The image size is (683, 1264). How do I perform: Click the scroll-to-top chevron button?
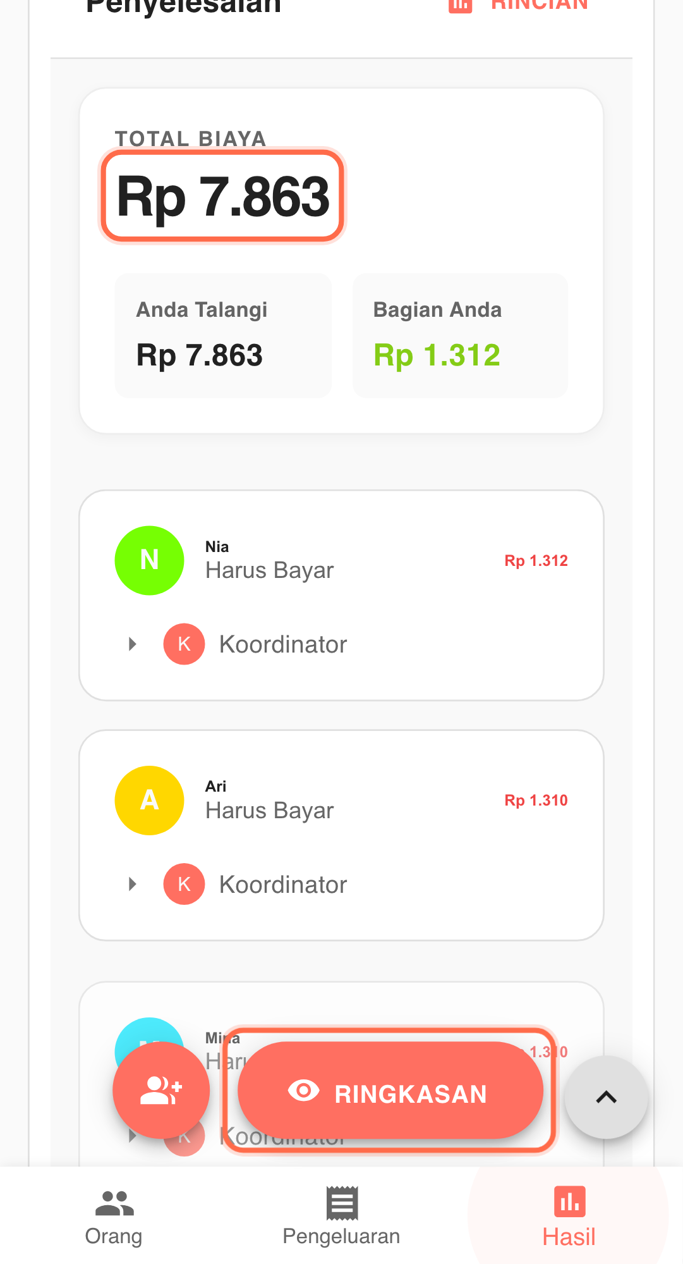606,1097
